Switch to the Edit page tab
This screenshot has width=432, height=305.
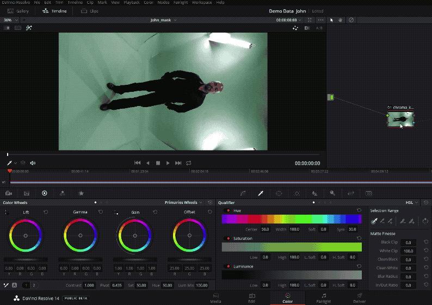pyautogui.click(x=252, y=298)
